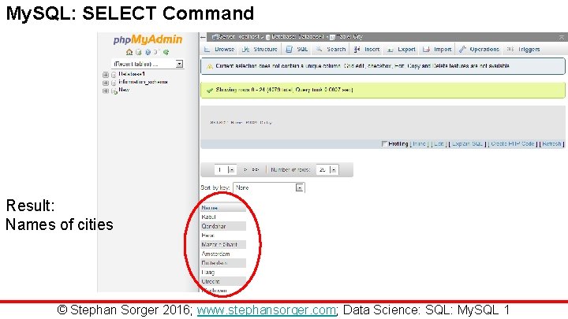The width and height of the screenshot is (568, 319).
Task: Open the Import tab
Action: click(x=437, y=49)
